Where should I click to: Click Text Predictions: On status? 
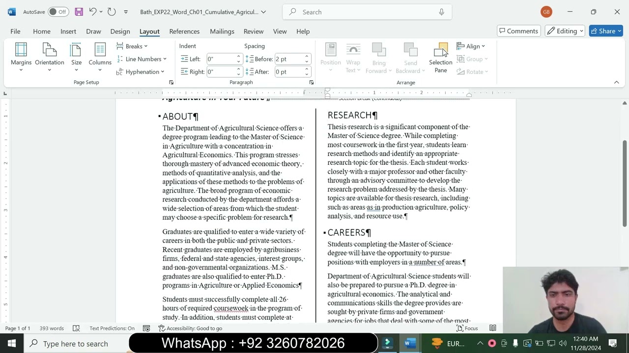112,328
